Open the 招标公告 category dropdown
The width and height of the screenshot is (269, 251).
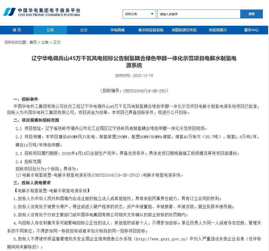coord(139,14)
